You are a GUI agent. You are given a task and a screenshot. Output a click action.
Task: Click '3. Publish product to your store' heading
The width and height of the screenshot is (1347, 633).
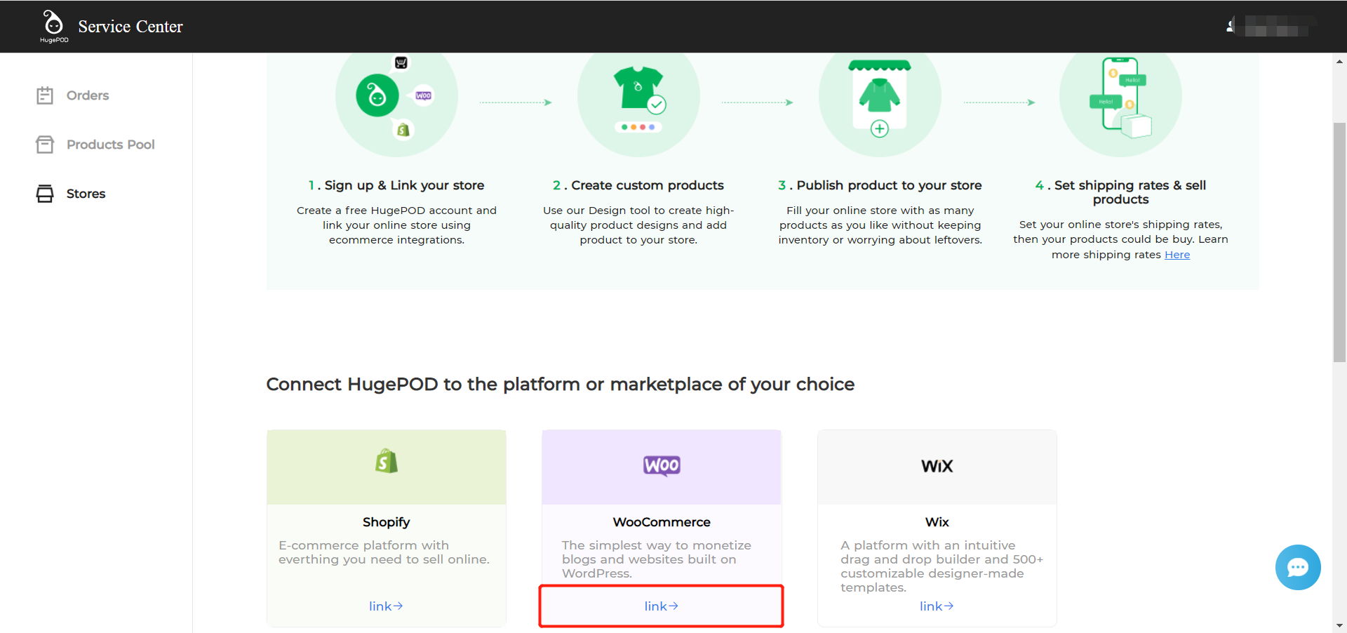pos(880,185)
